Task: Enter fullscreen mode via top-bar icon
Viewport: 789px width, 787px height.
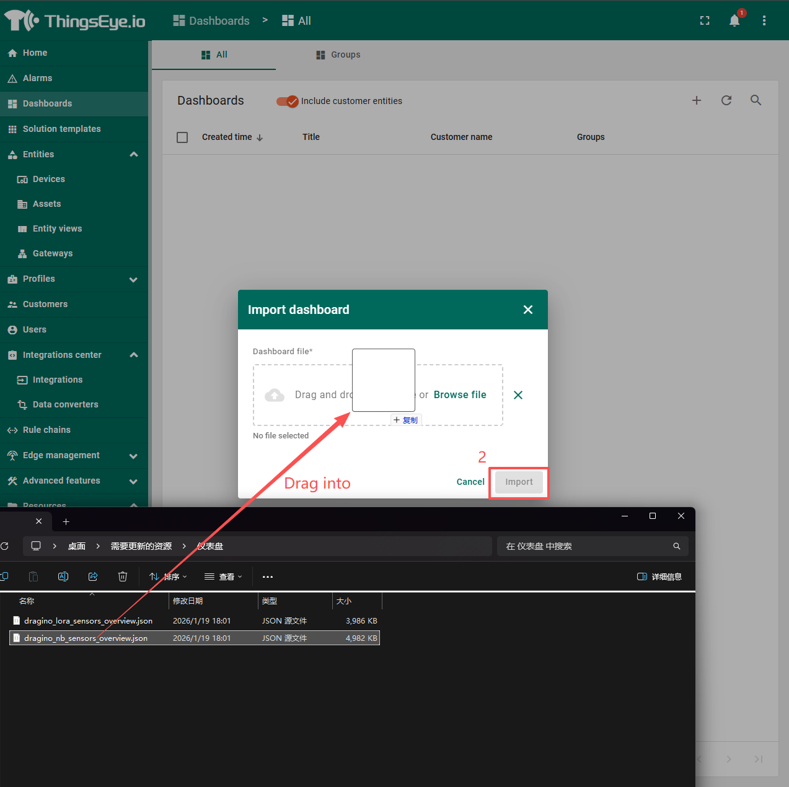Action: (705, 21)
